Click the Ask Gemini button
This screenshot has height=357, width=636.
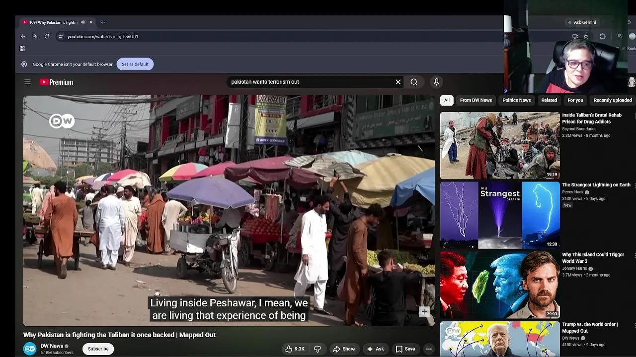coord(582,22)
